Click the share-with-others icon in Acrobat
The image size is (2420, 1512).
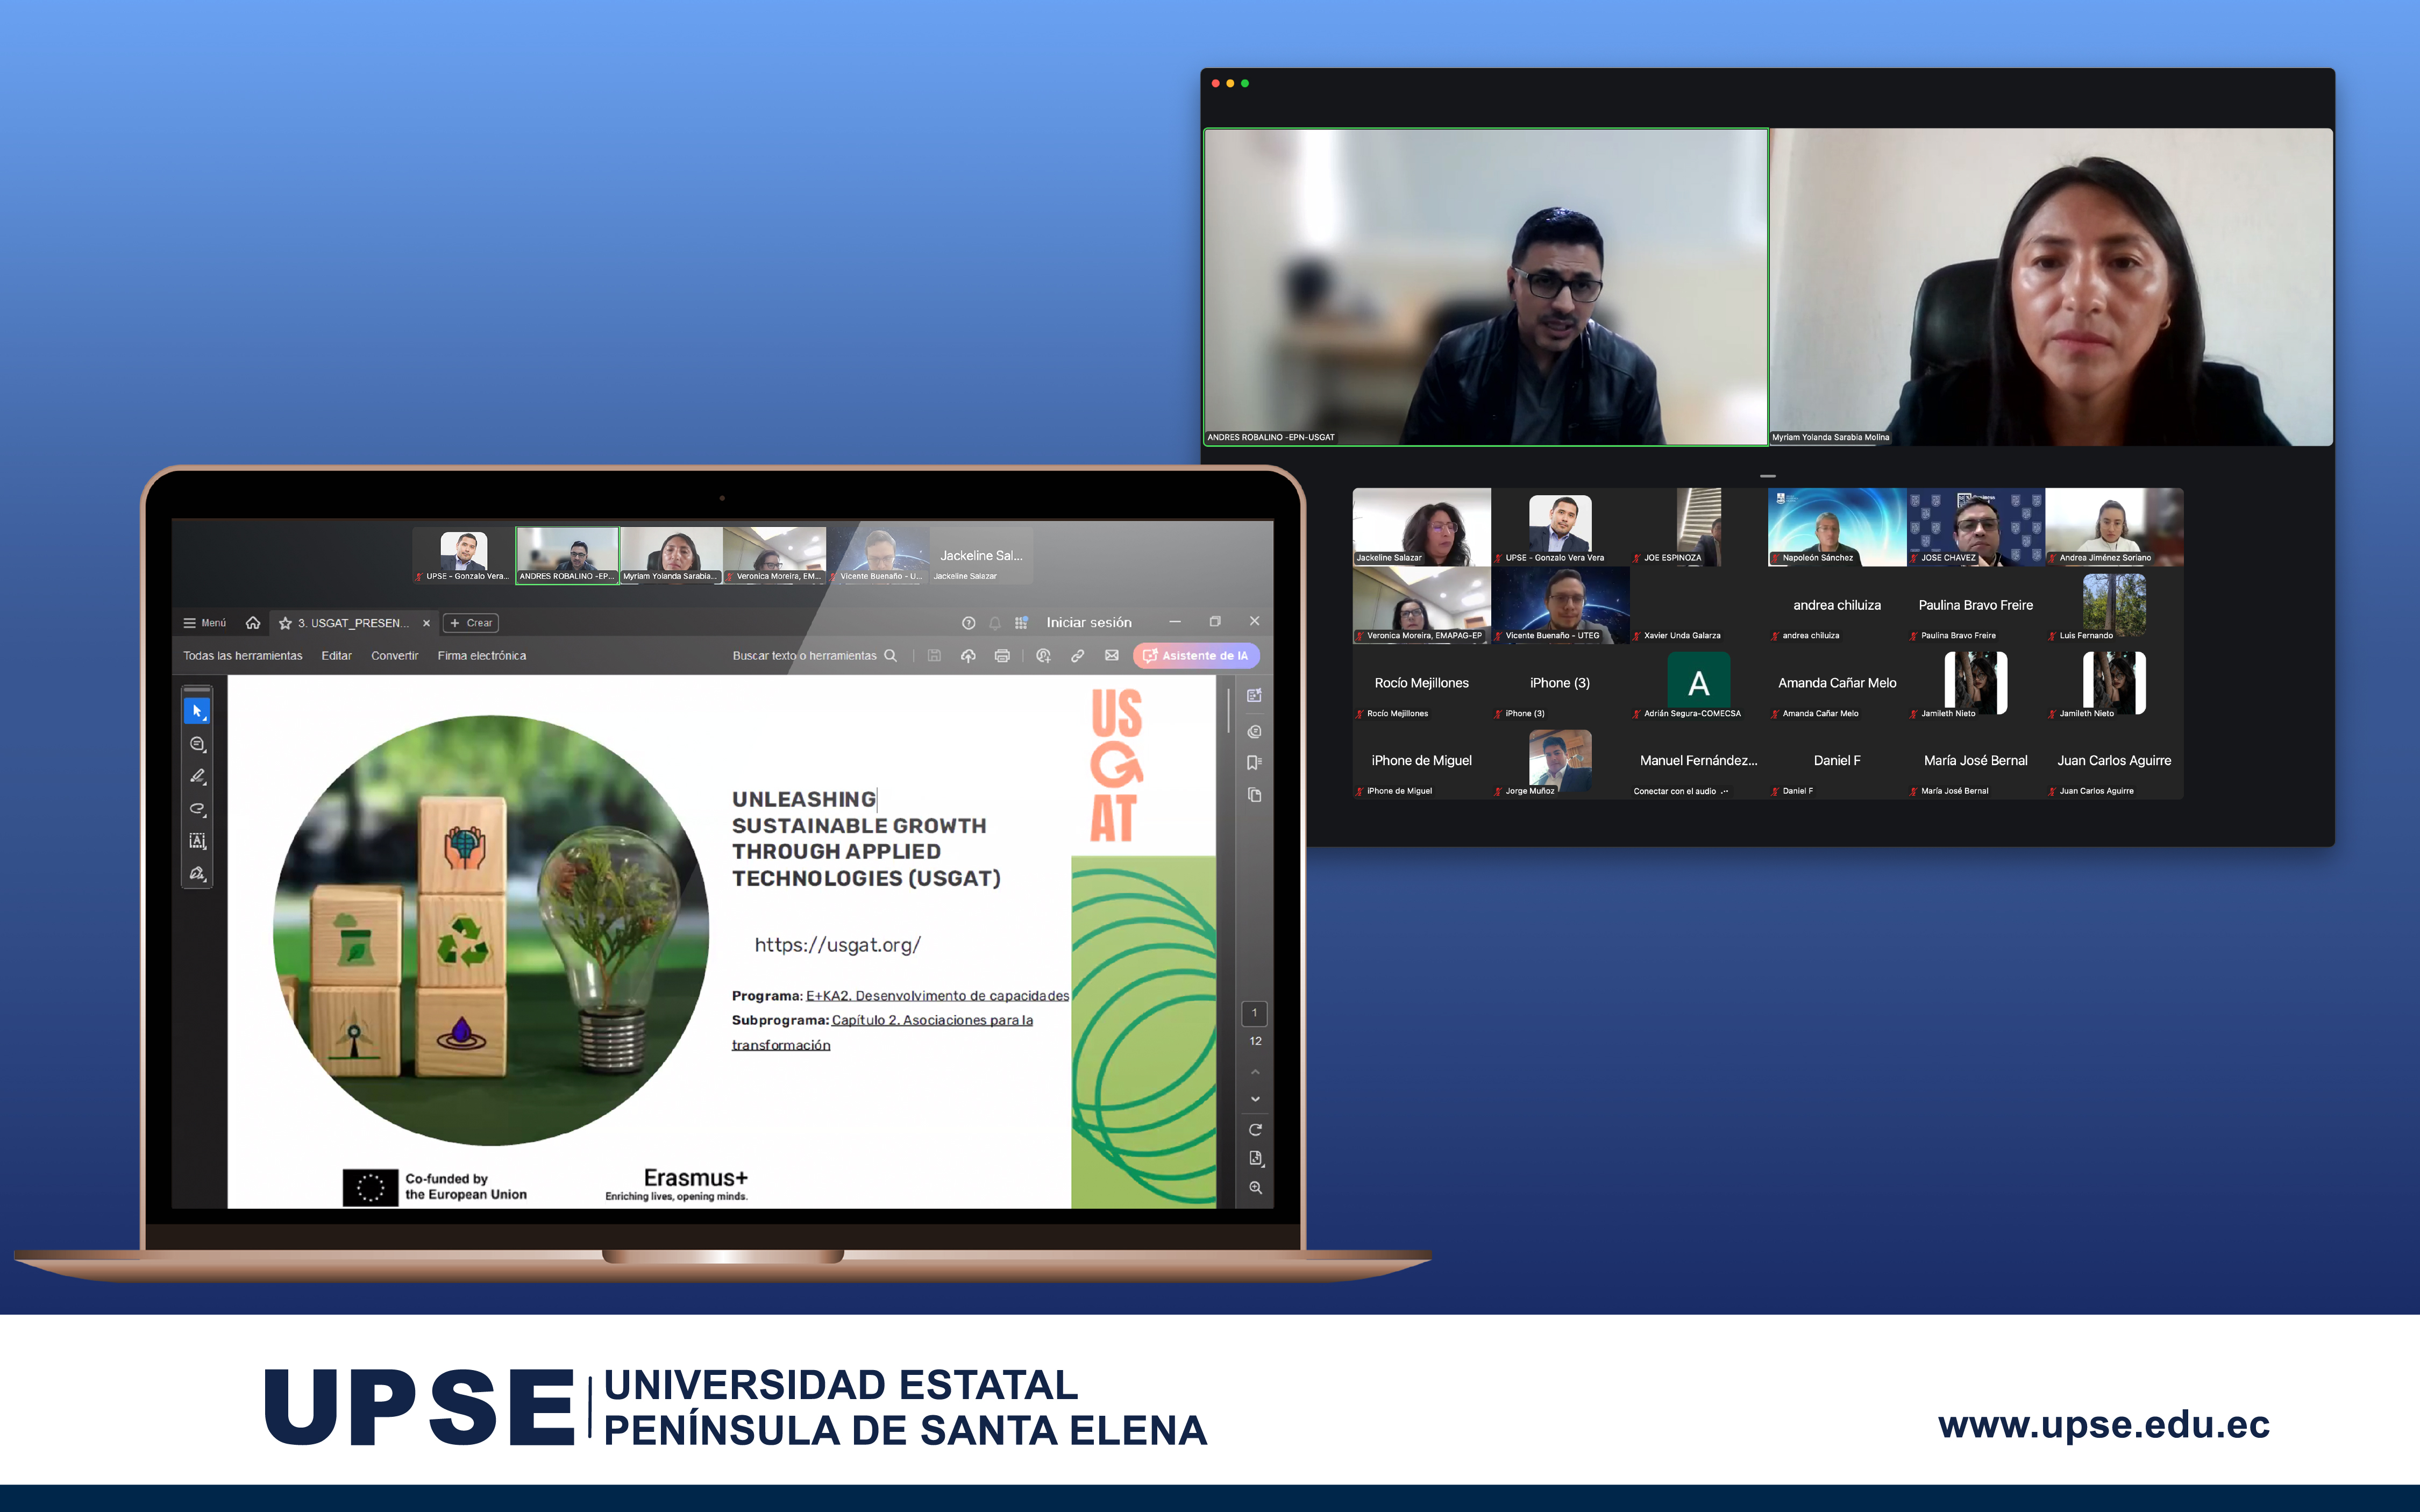pyautogui.click(x=1043, y=656)
